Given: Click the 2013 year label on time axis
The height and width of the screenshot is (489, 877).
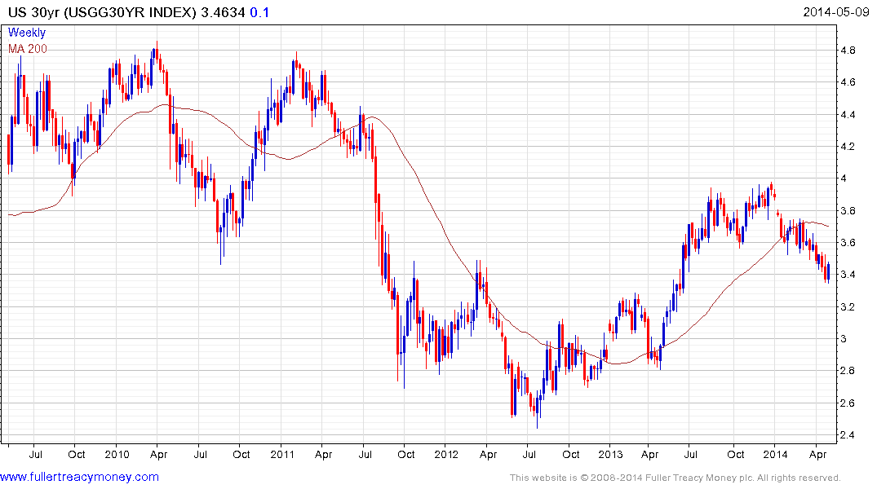Looking at the screenshot, I should tap(610, 454).
